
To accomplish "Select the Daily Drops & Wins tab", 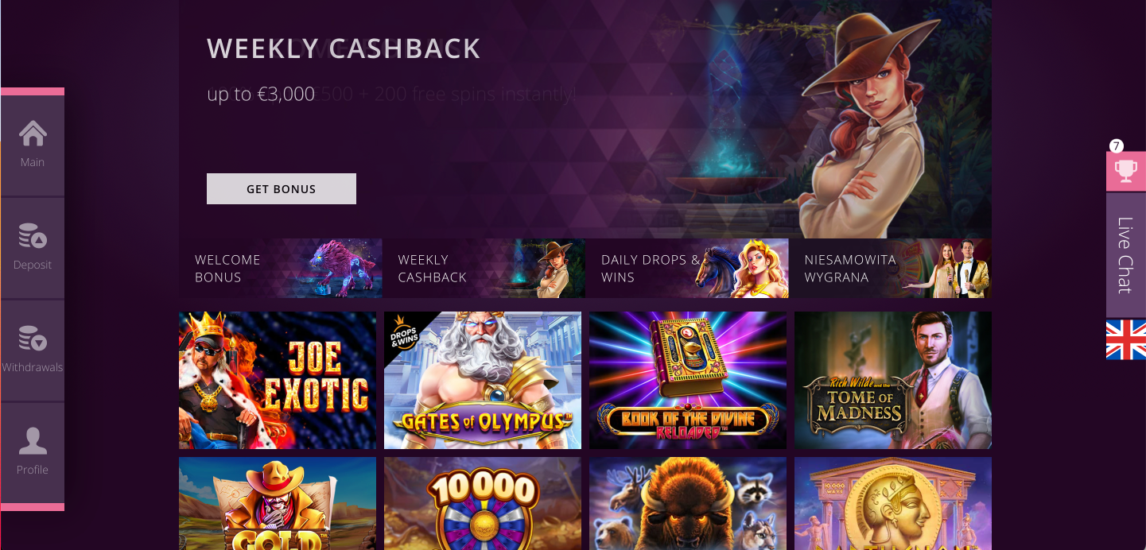I will tap(687, 269).
